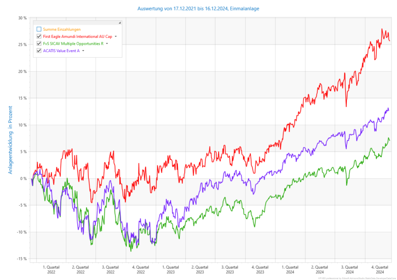Screen dimensions: 397x280
Task: Enable the Summe Einzahlungen checkbox
Action: tap(39, 29)
